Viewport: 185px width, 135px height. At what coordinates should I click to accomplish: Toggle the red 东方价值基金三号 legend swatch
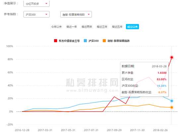tap(56, 41)
